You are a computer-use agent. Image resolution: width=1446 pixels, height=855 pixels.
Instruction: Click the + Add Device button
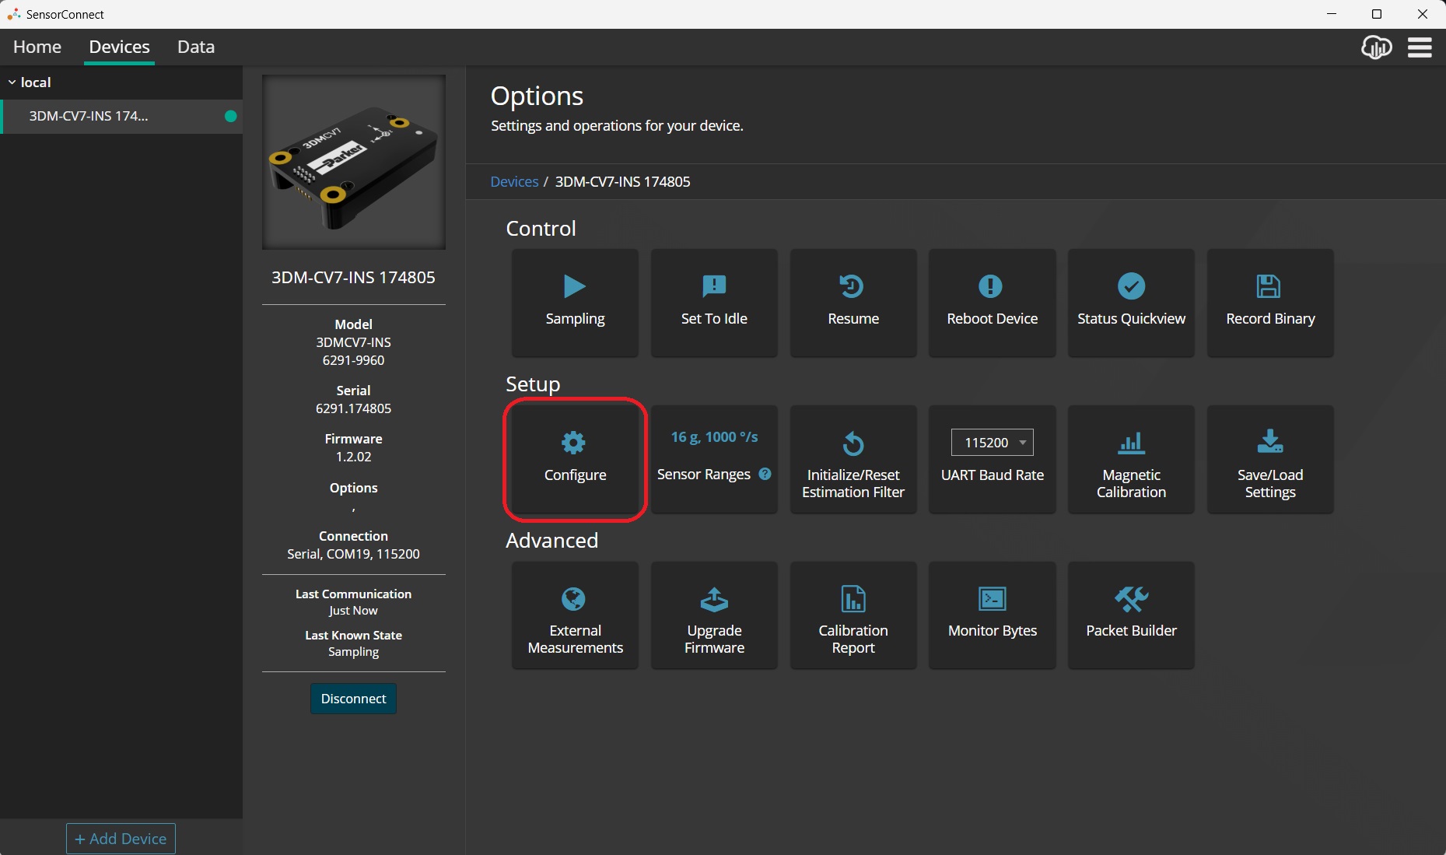(x=121, y=839)
